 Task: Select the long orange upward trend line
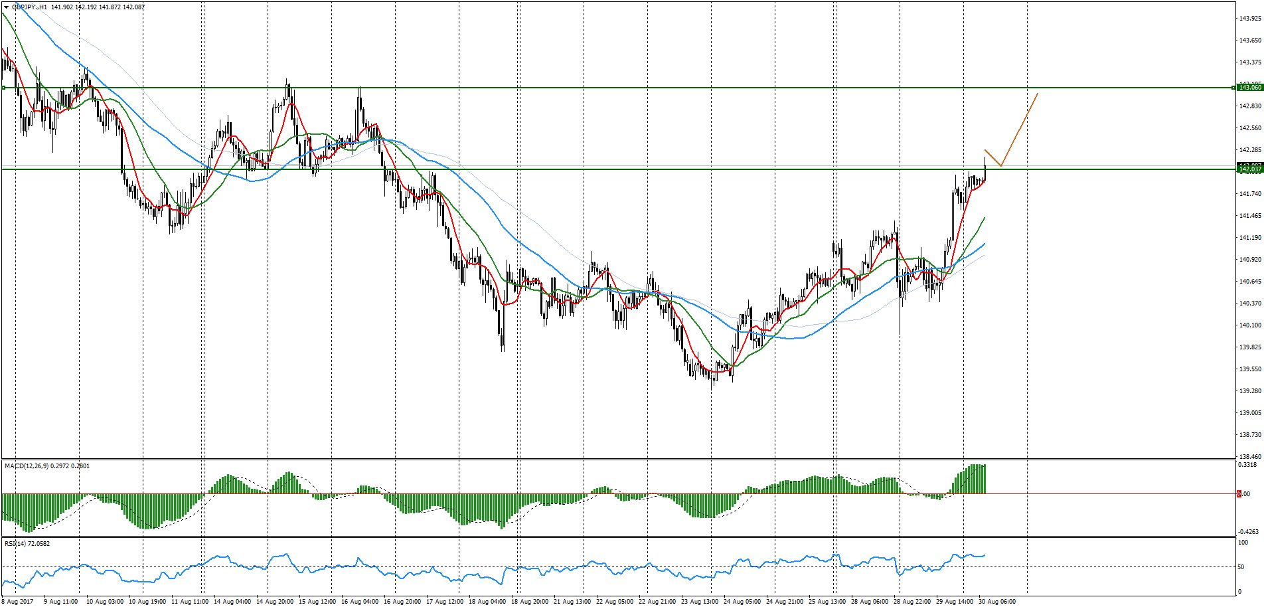1019,130
